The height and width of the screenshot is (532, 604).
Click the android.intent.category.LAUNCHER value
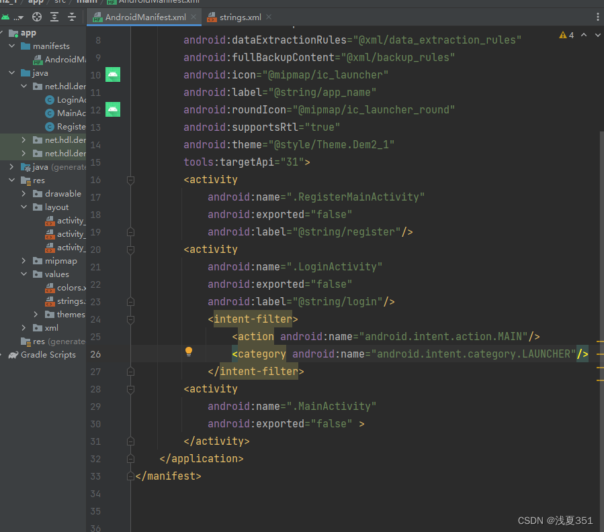tap(474, 354)
